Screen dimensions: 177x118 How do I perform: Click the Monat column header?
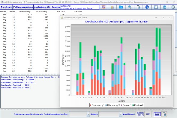[3, 11]
